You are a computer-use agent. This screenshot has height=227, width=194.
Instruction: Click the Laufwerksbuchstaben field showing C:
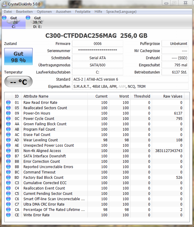click(98, 72)
